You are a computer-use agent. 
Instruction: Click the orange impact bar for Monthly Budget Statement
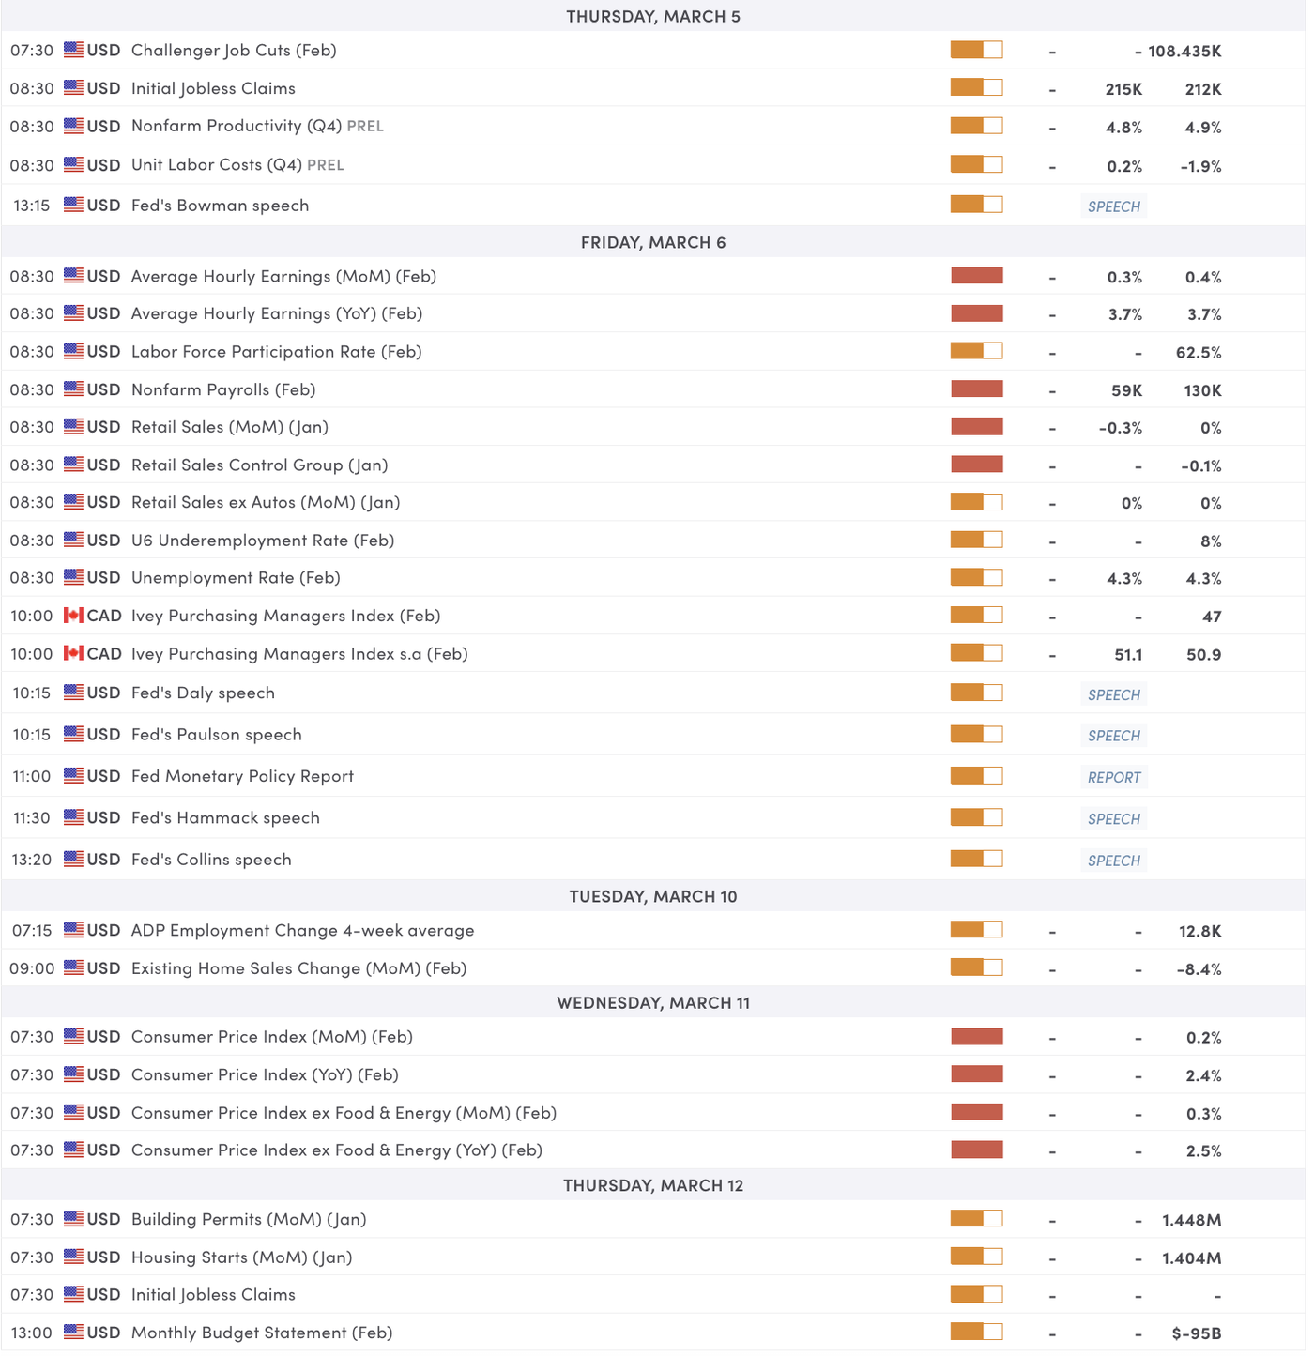pos(977,1332)
